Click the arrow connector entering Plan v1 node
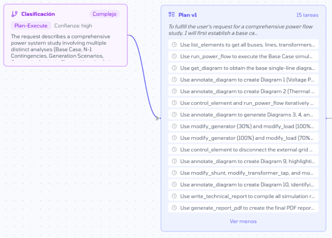 tap(158, 118)
